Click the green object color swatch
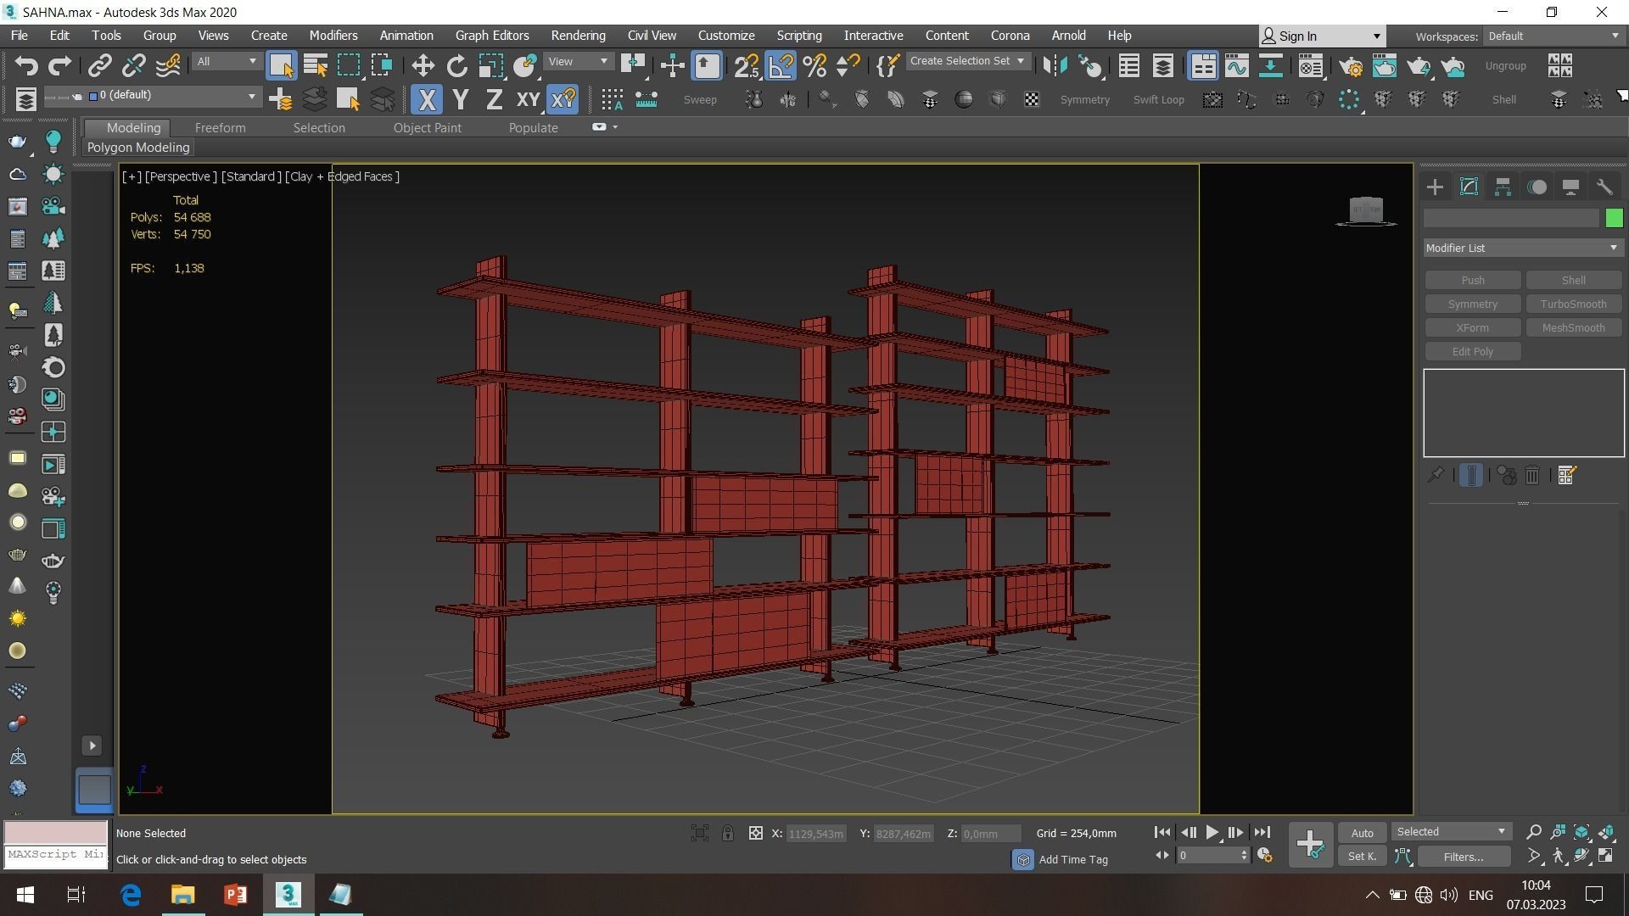Viewport: 1629px width, 916px height. [1614, 217]
